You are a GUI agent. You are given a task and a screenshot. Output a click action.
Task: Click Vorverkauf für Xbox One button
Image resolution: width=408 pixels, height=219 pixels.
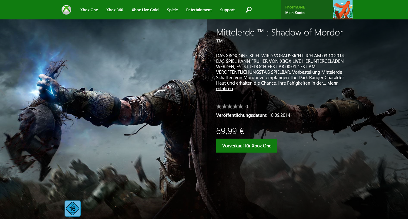point(247,146)
